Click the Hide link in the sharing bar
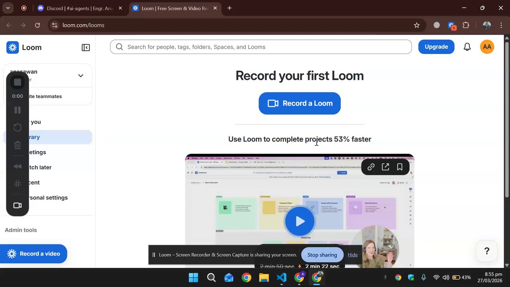Image resolution: width=510 pixels, height=287 pixels. 353,255
